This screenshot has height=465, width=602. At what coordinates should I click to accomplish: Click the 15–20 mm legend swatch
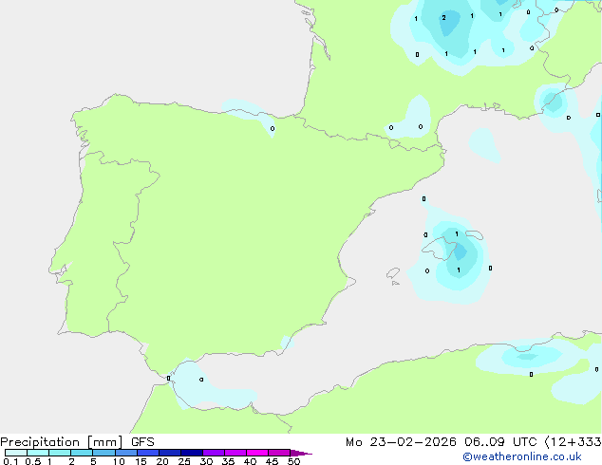148,453
